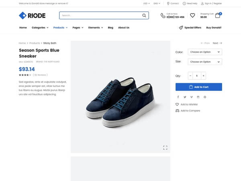This screenshot has height=181, width=241.
Task: Open the wishlist heart icon in header
Action: point(192,15)
